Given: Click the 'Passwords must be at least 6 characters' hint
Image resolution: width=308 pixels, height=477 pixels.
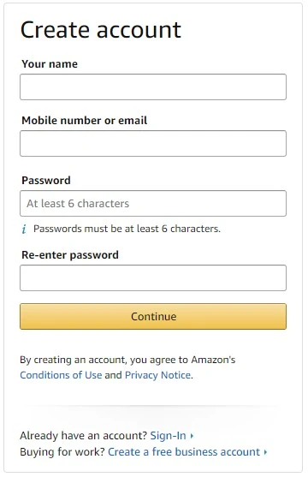Looking at the screenshot, I should (127, 229).
